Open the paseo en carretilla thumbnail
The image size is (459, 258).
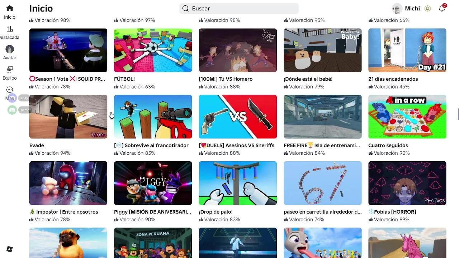tap(322, 183)
